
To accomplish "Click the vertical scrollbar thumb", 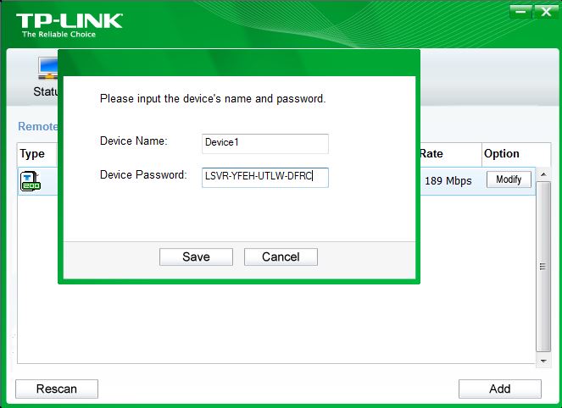I will (543, 267).
